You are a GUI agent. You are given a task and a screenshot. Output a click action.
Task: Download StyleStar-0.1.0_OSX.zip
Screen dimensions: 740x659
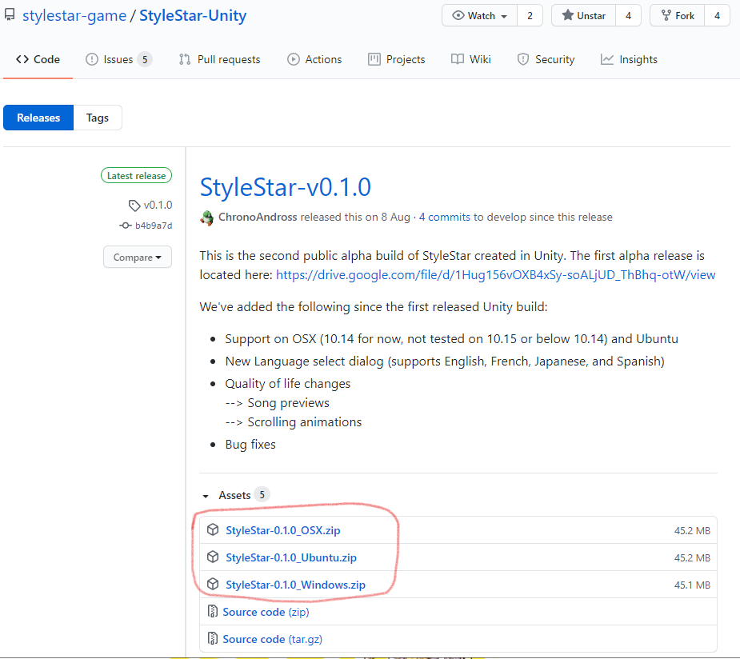tap(282, 530)
